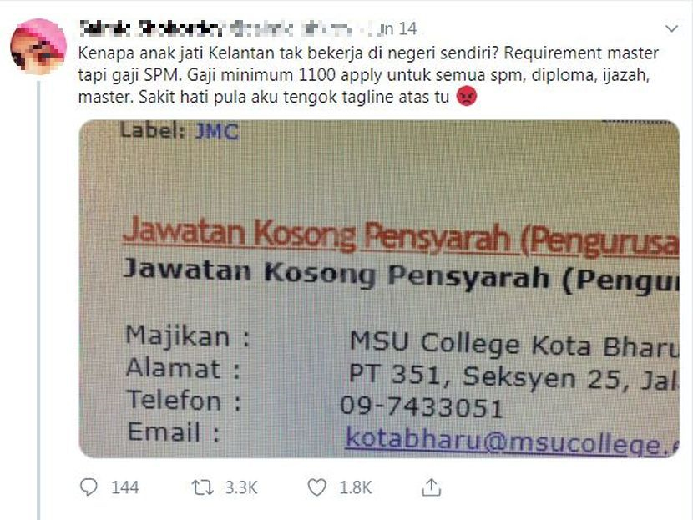Viewport: 693px width, 520px height.
Task: Click the 144 replies count
Action: [125, 487]
